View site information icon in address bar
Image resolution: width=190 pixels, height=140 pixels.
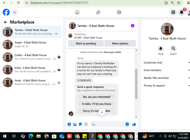click(27, 3)
